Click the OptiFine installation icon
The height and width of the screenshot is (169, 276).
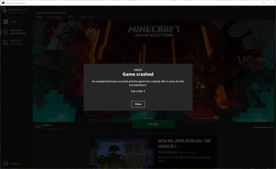(x=38, y=127)
